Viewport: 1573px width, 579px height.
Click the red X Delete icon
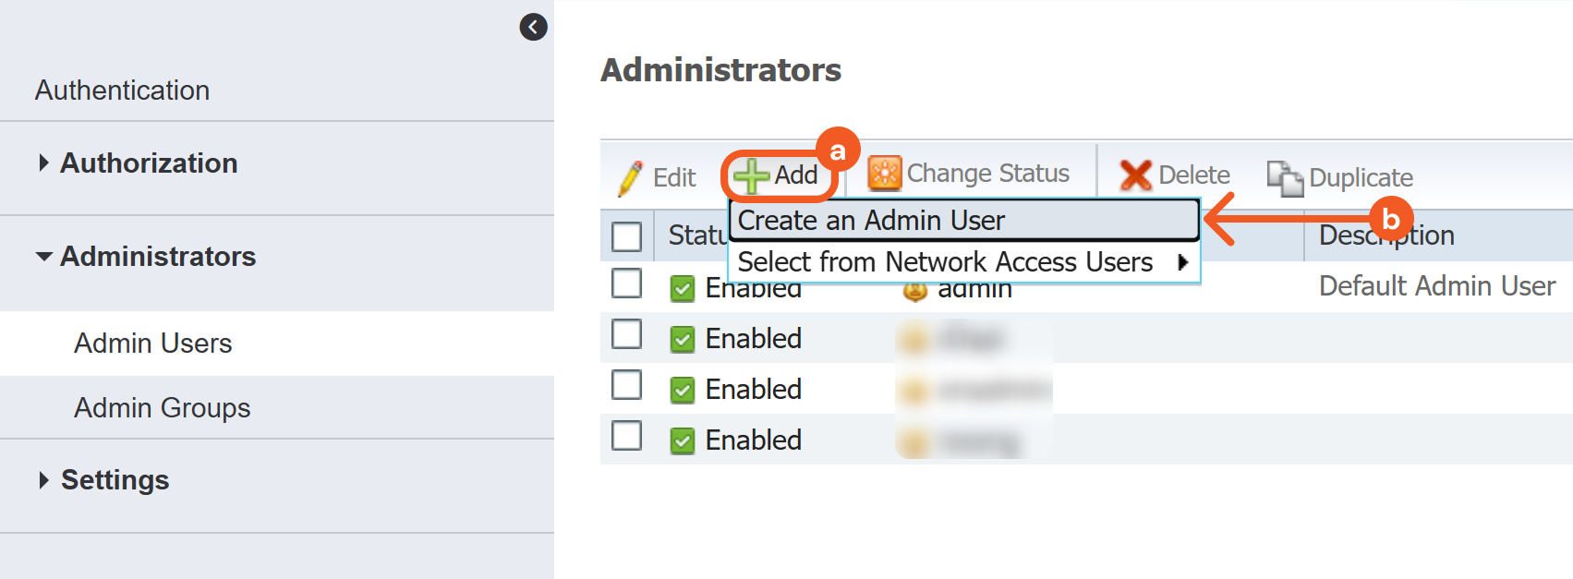coord(1135,175)
